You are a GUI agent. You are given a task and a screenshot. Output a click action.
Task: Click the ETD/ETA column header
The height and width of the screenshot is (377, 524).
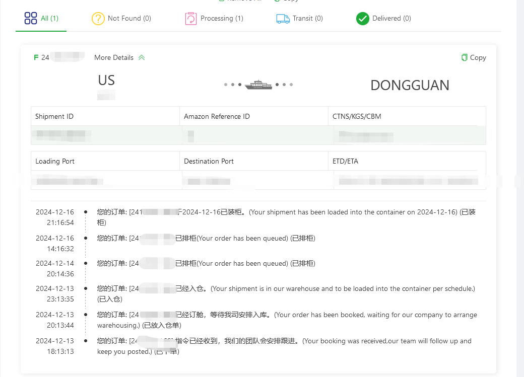(345, 161)
